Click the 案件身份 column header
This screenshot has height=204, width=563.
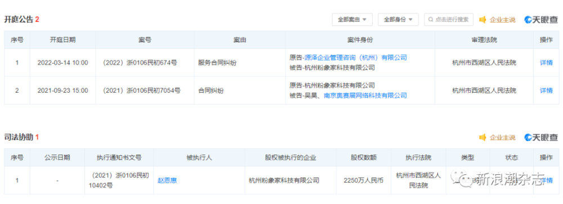(360, 40)
